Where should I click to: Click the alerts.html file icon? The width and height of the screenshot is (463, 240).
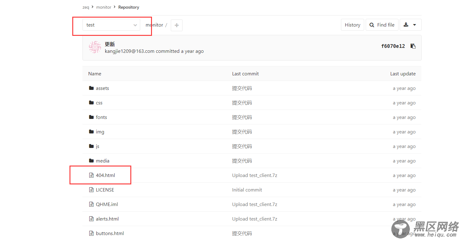pos(91,219)
